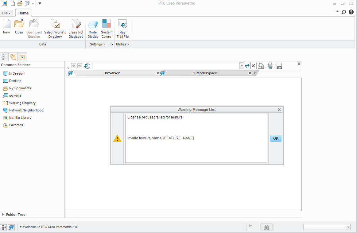Click the 'Welcome to PTC Creo Parametric 3.0.' message

pos(50,227)
